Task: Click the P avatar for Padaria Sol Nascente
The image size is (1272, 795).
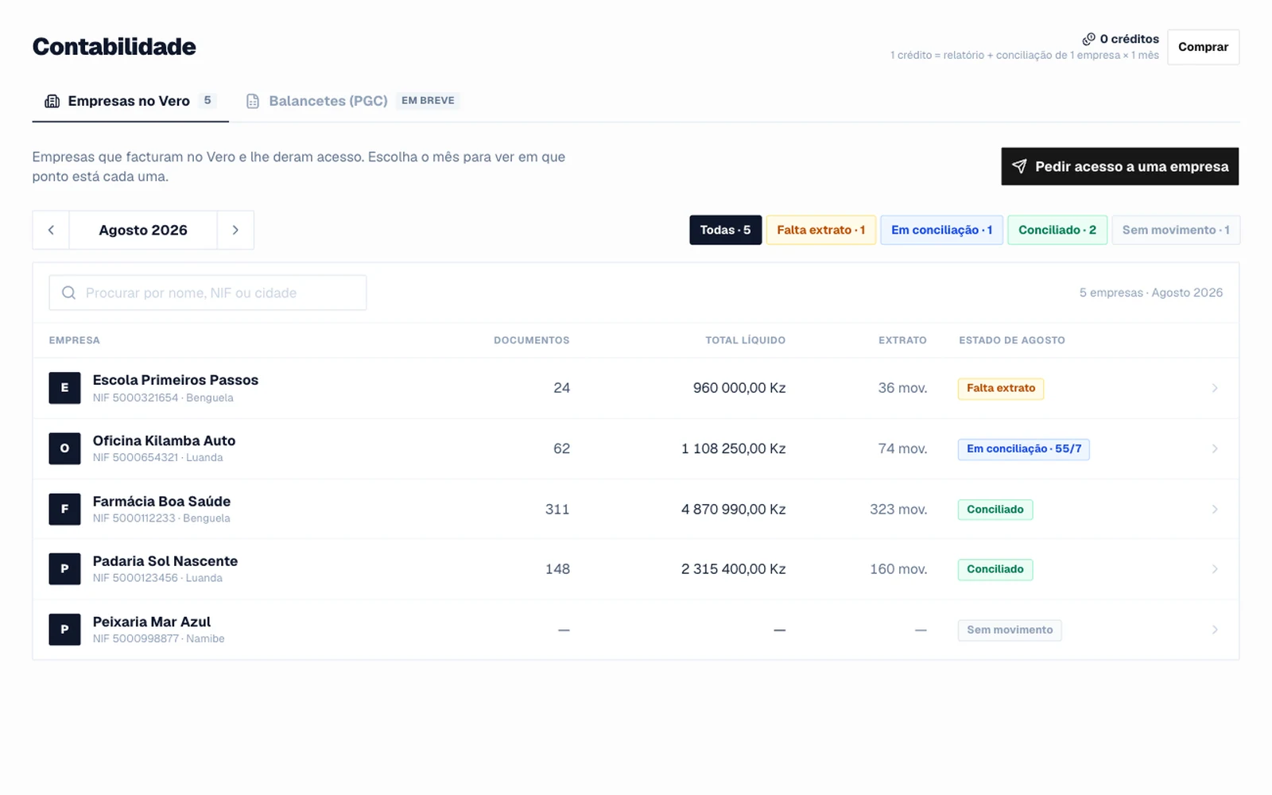Action: pos(64,569)
